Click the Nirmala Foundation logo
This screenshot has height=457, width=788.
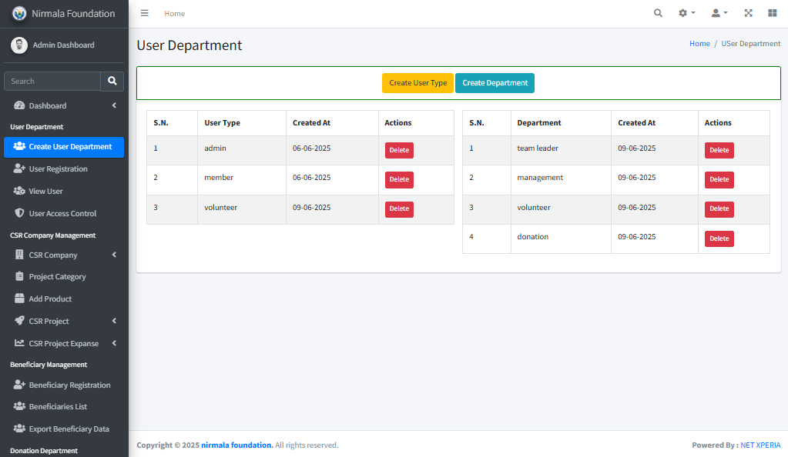pyautogui.click(x=19, y=13)
